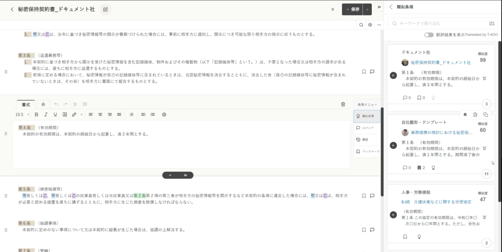
Task: Apply underline formatting in the toolbar
Action: pyautogui.click(x=55, y=114)
